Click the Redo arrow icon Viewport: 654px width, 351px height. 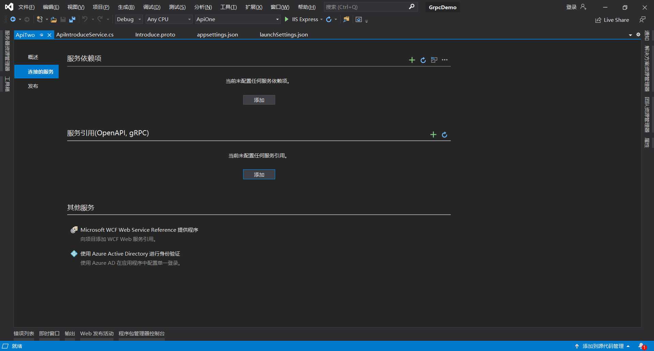[100, 19]
